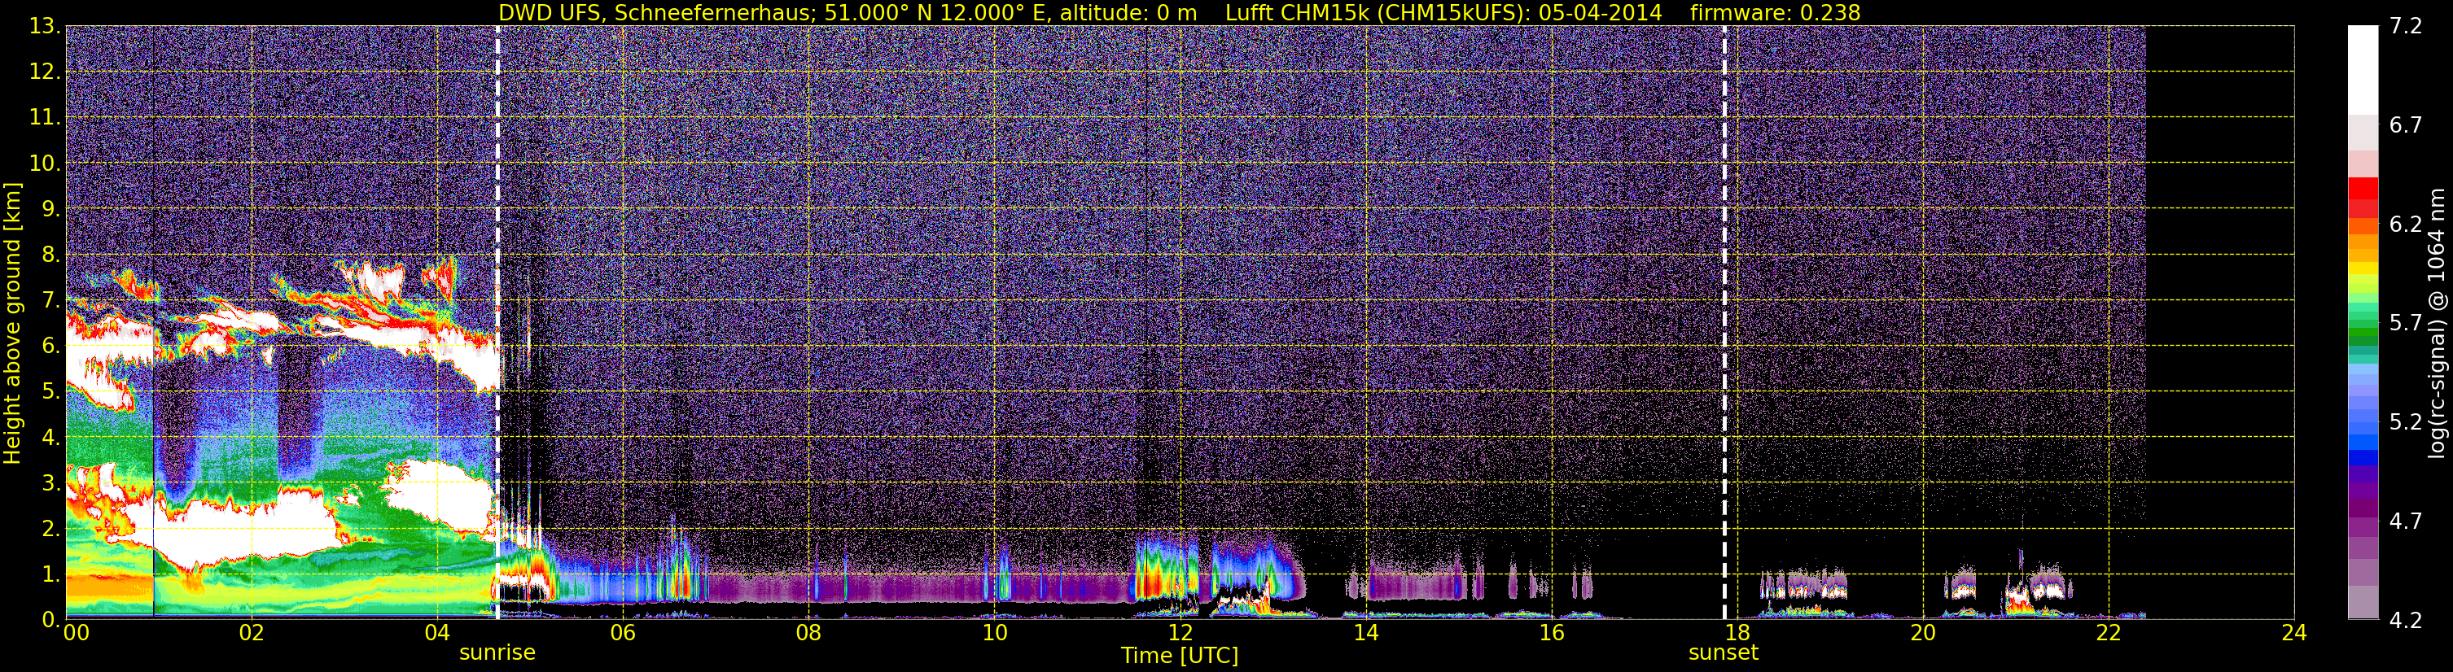Pick the bright red band in the colorbar

click(2363, 187)
